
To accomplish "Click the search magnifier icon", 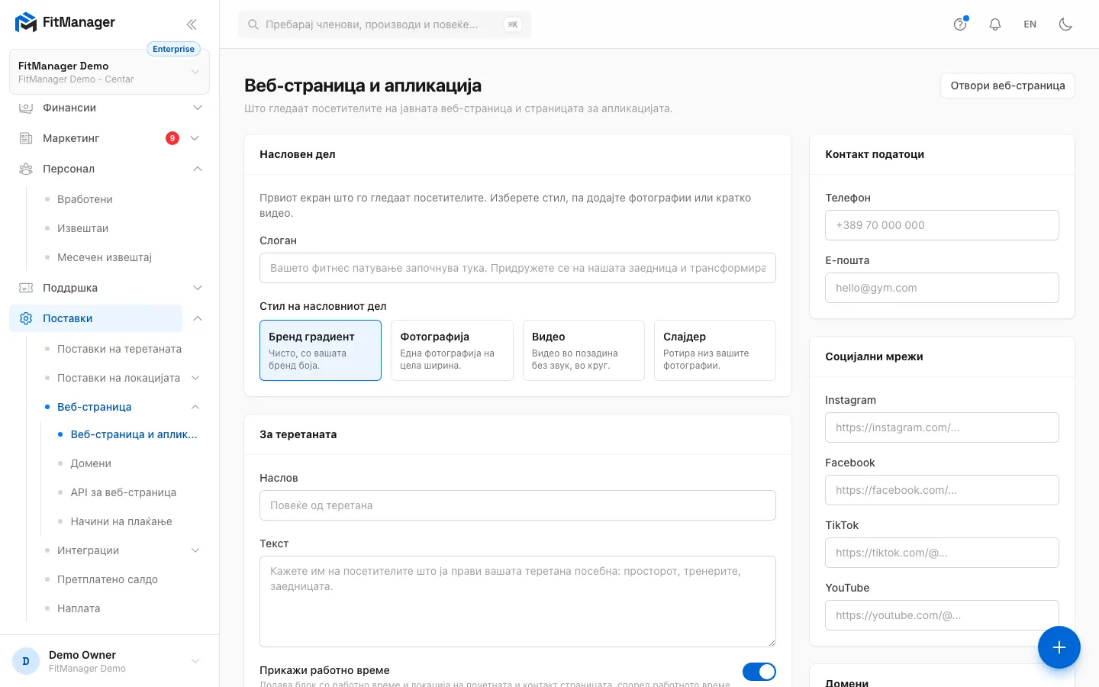I will point(253,24).
